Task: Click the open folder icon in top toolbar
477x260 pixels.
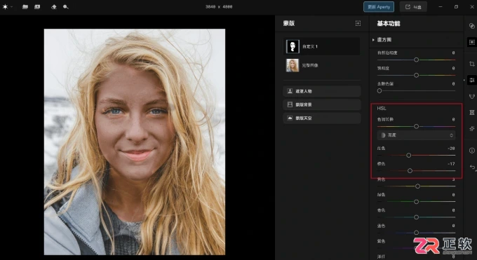Action: coord(25,7)
